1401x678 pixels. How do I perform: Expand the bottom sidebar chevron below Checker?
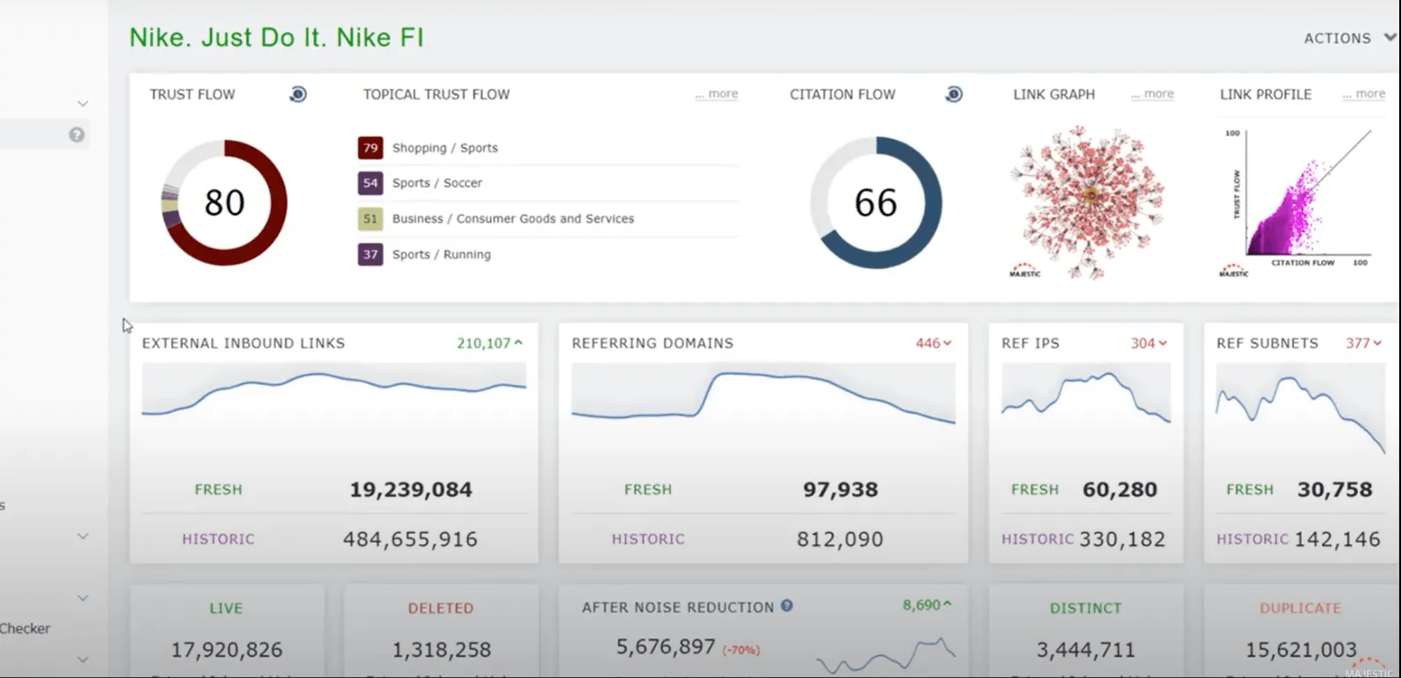pyautogui.click(x=83, y=660)
